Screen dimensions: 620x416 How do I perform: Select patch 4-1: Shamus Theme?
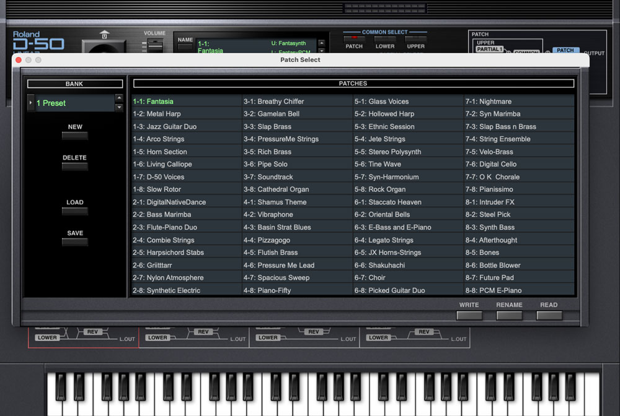coord(298,202)
